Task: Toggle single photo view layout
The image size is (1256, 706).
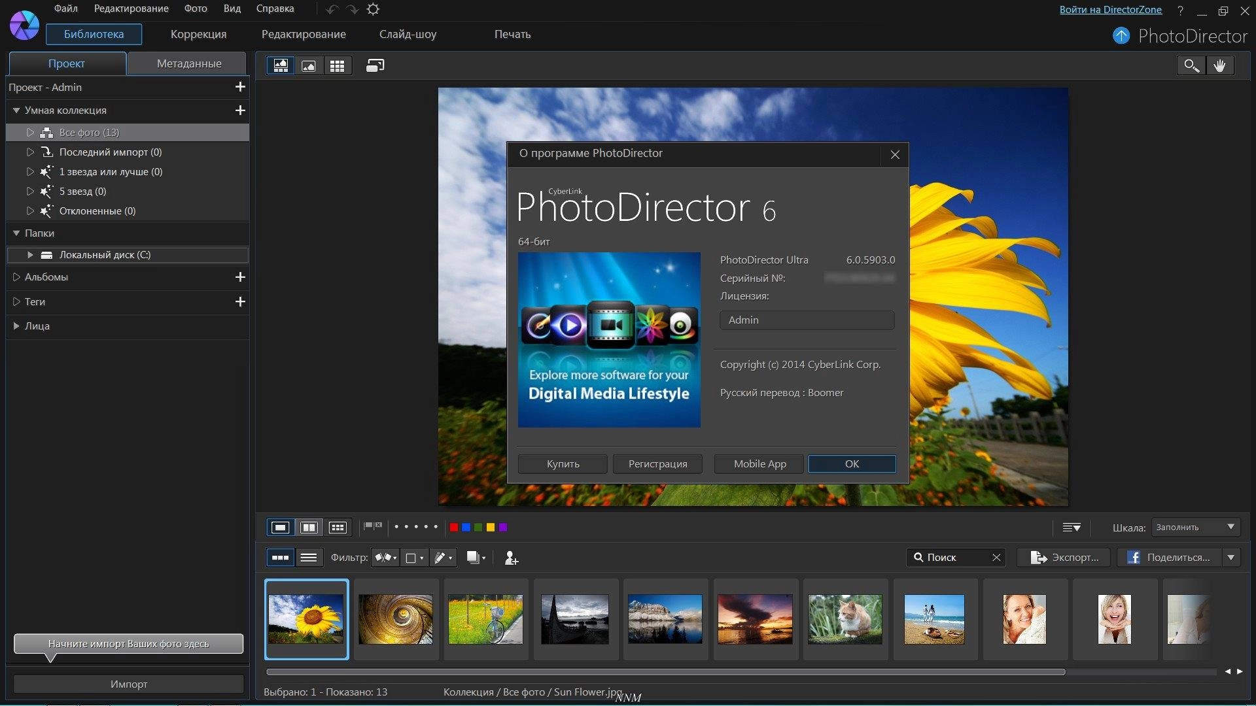Action: pyautogui.click(x=281, y=527)
